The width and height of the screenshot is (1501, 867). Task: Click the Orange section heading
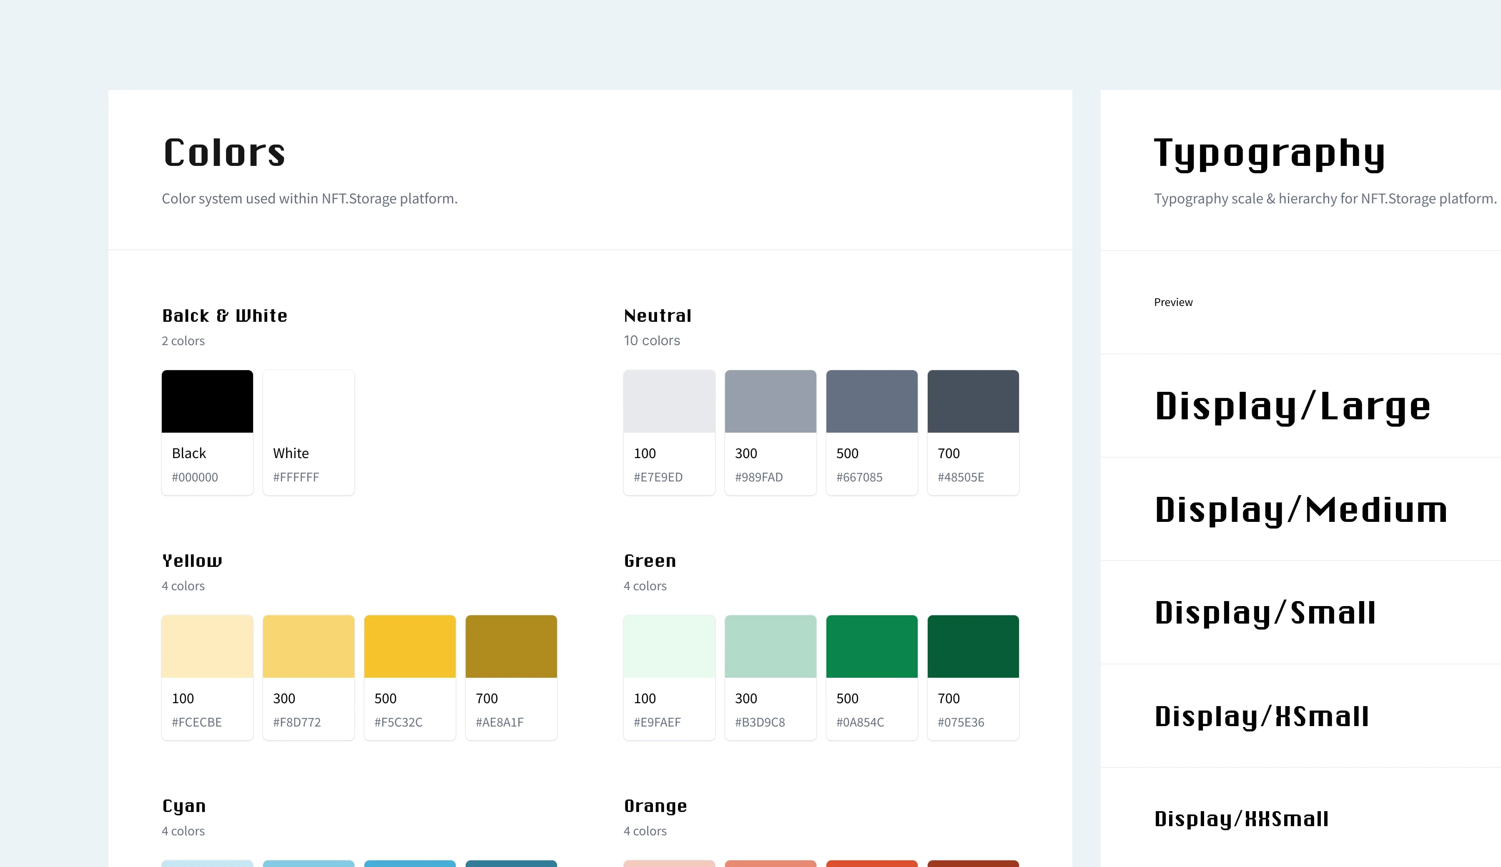655,807
